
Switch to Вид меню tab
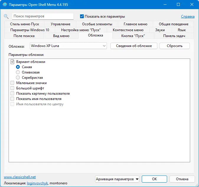pyautogui.click(x=61, y=36)
